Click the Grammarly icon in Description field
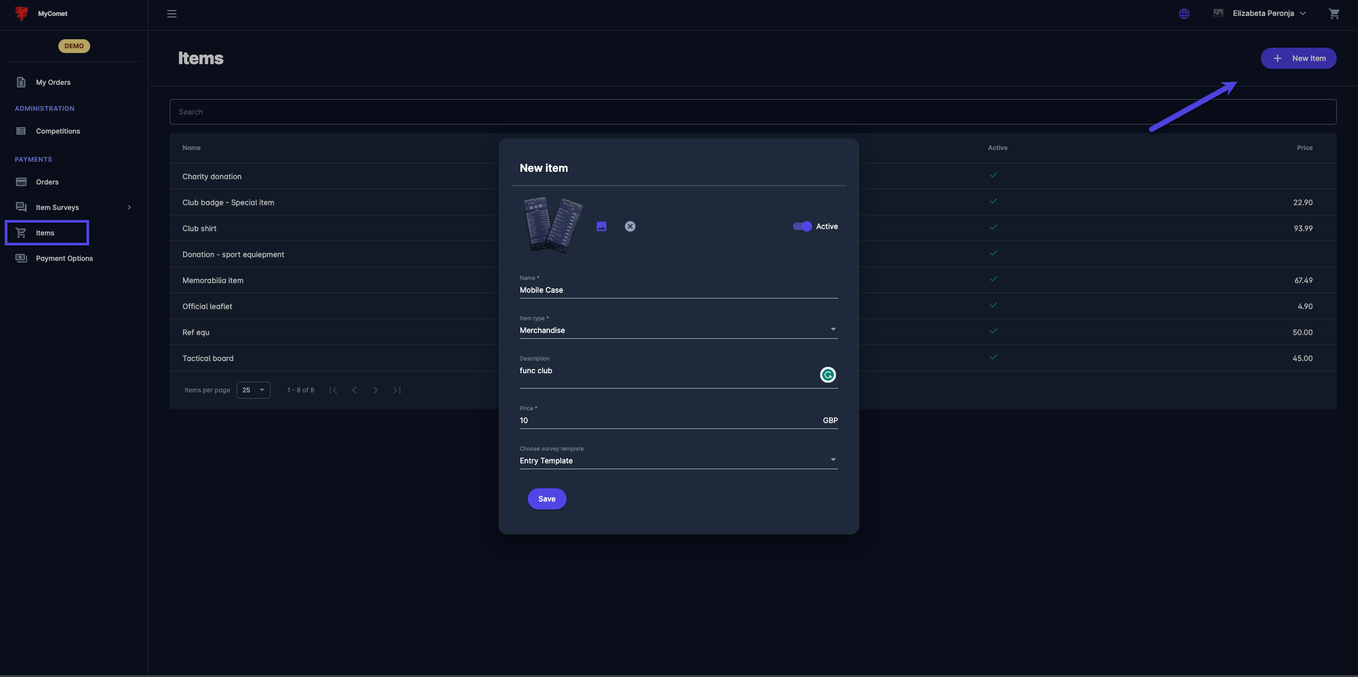Viewport: 1358px width, 677px height. pyautogui.click(x=828, y=375)
